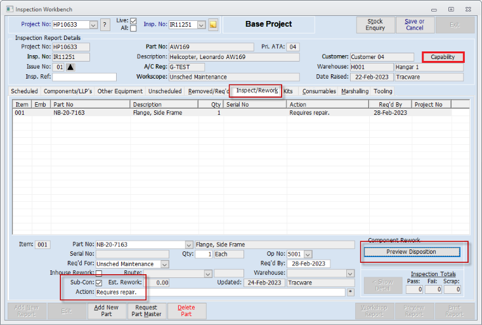Toggle the Live checkbox

pyautogui.click(x=133, y=21)
